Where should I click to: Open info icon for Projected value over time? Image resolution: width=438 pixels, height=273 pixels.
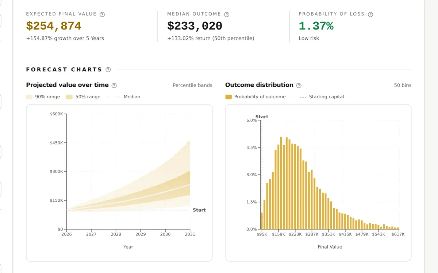(114, 86)
